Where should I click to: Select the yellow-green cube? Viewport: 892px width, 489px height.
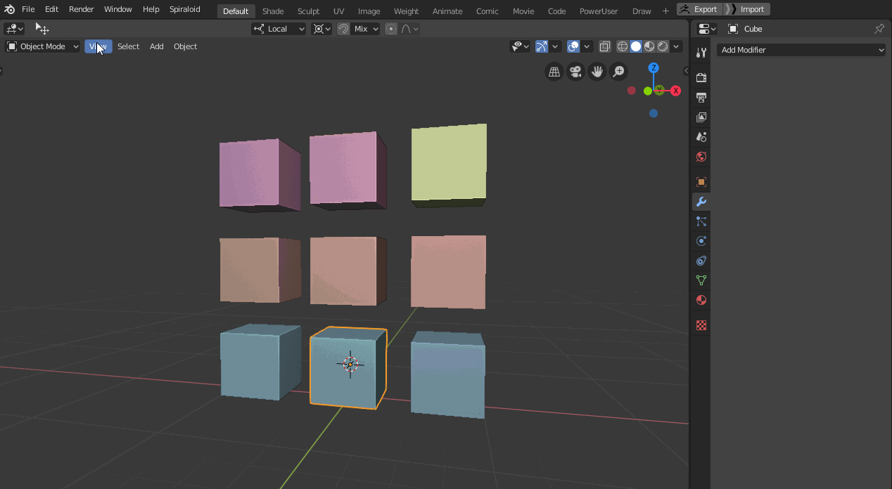coord(449,164)
